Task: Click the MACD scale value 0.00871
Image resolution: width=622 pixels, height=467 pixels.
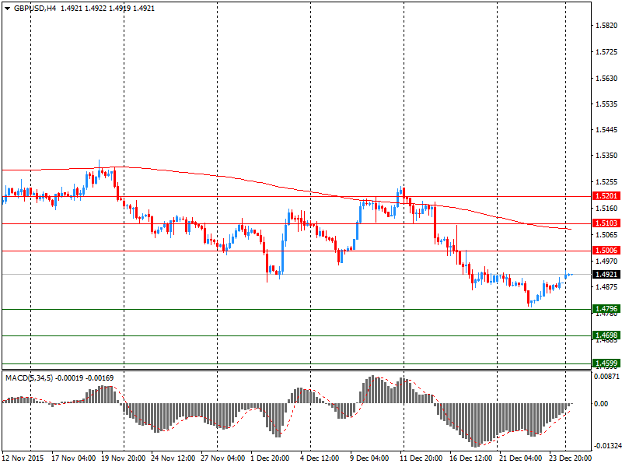Action: pos(606,376)
